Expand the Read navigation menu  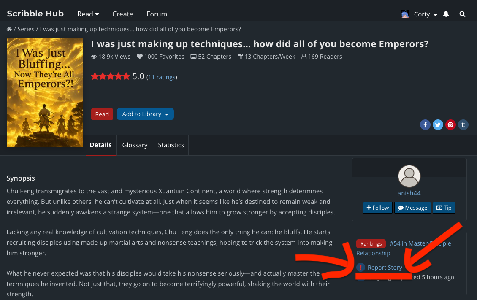[x=88, y=14]
